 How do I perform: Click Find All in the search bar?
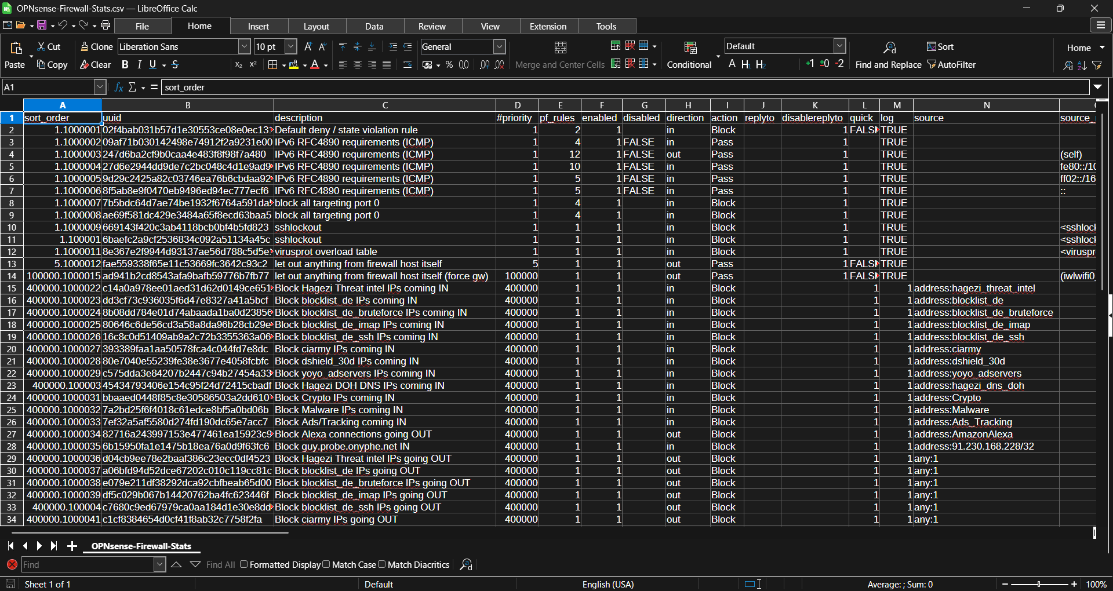tap(220, 564)
